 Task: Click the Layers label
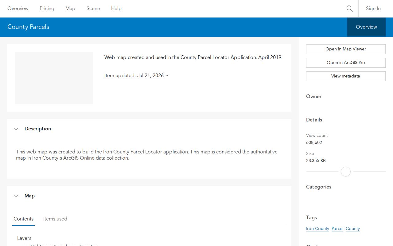coord(24,238)
